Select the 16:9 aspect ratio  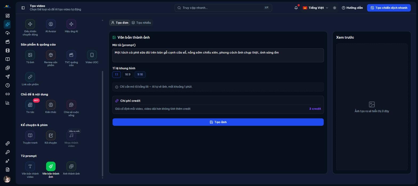pos(128,74)
